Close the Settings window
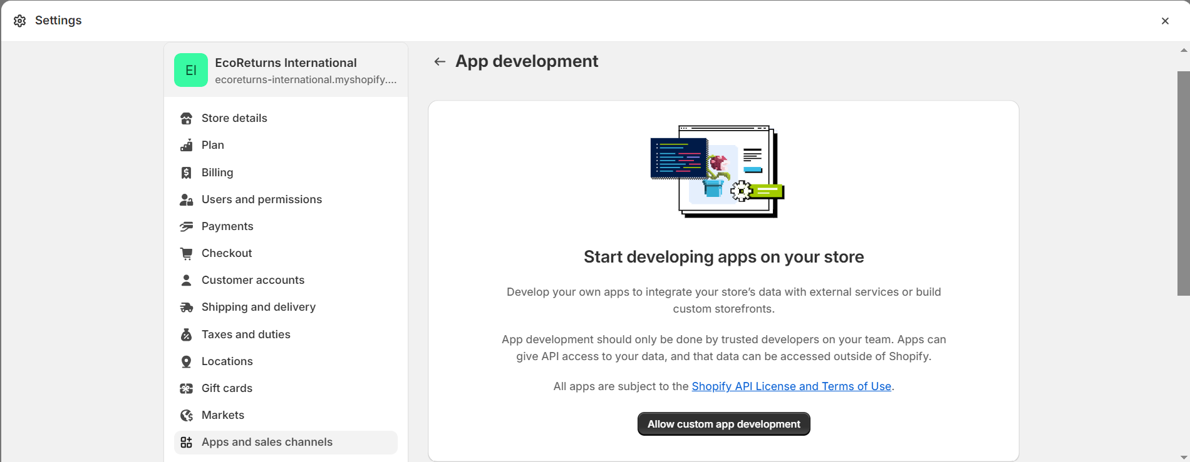1190x462 pixels. 1165,21
